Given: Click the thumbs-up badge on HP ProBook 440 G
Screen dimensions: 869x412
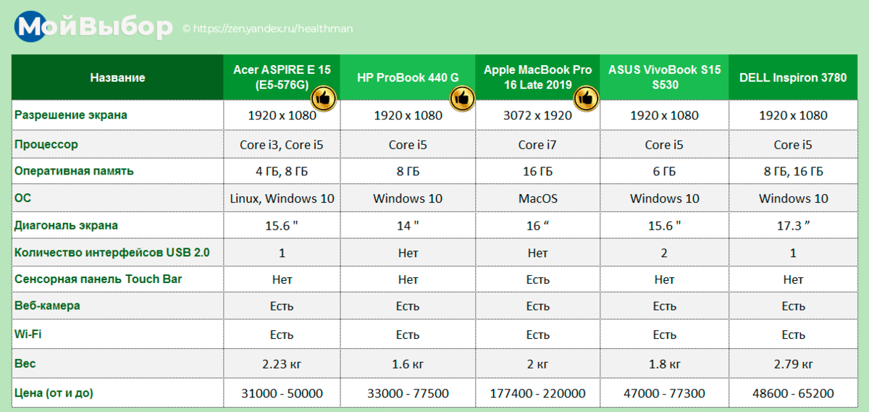Looking at the screenshot, I should [461, 97].
